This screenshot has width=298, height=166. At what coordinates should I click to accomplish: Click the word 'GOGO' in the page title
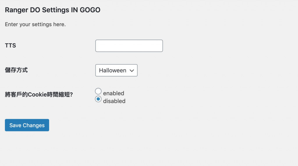tap(90, 10)
